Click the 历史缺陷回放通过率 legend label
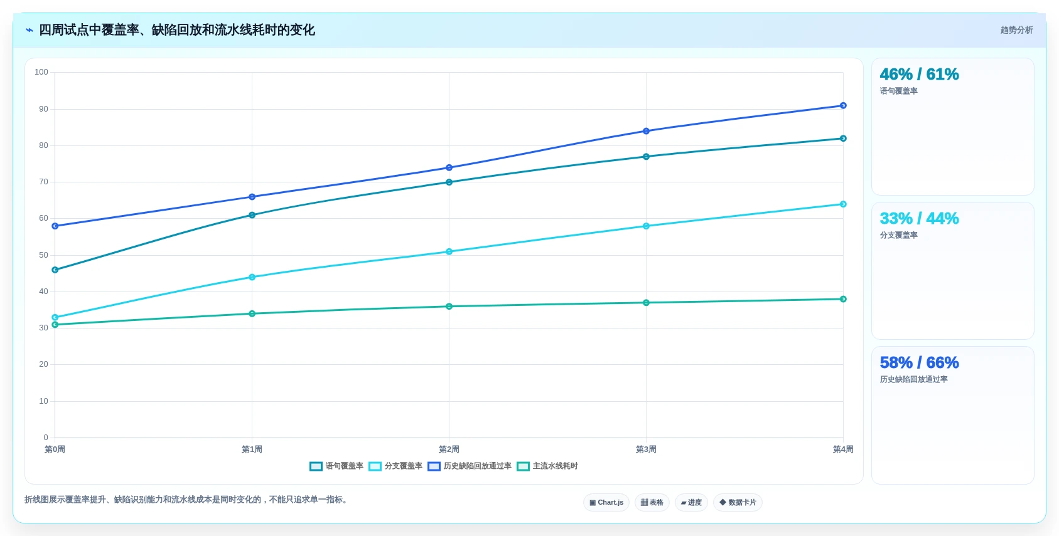The height and width of the screenshot is (536, 1059). tap(477, 466)
